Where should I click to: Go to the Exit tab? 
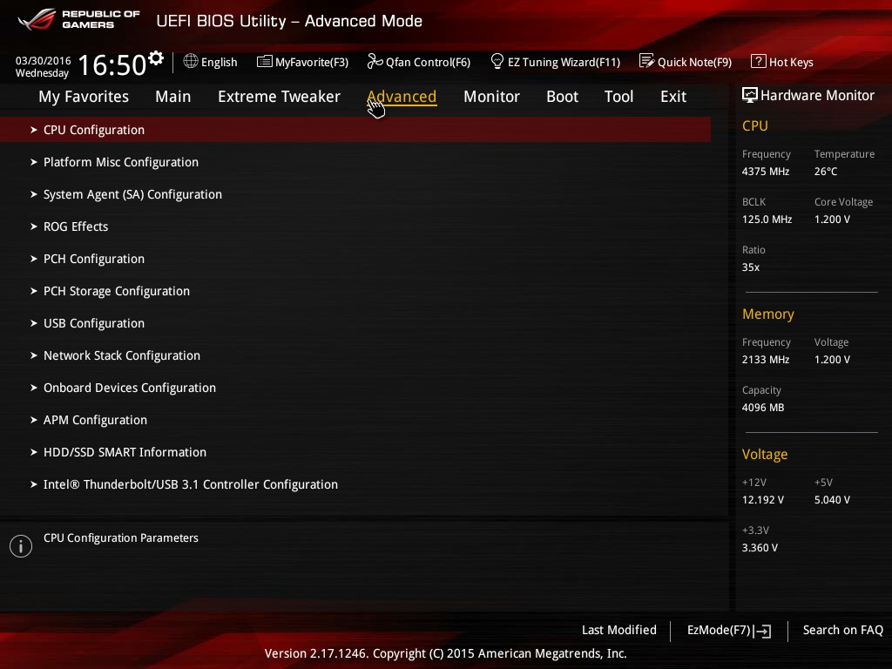click(673, 97)
